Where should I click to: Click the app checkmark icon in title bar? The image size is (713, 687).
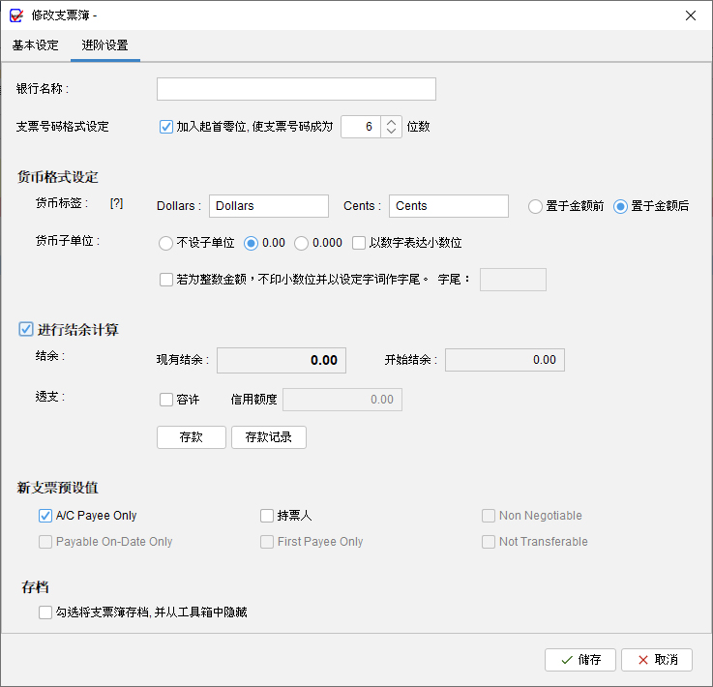click(16, 15)
